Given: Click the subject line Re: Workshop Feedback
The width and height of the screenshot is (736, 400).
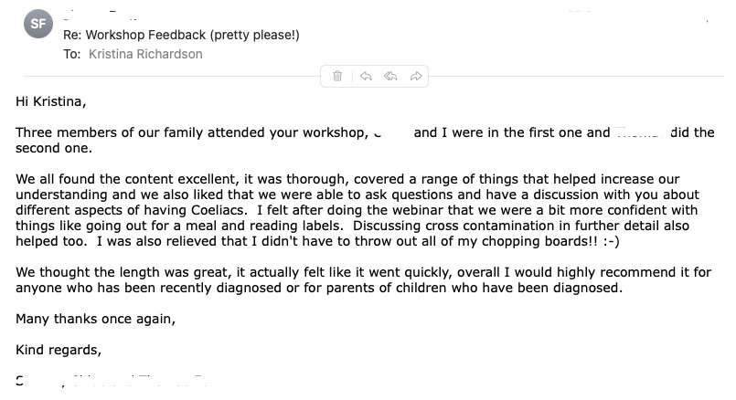Looking at the screenshot, I should pyautogui.click(x=181, y=35).
